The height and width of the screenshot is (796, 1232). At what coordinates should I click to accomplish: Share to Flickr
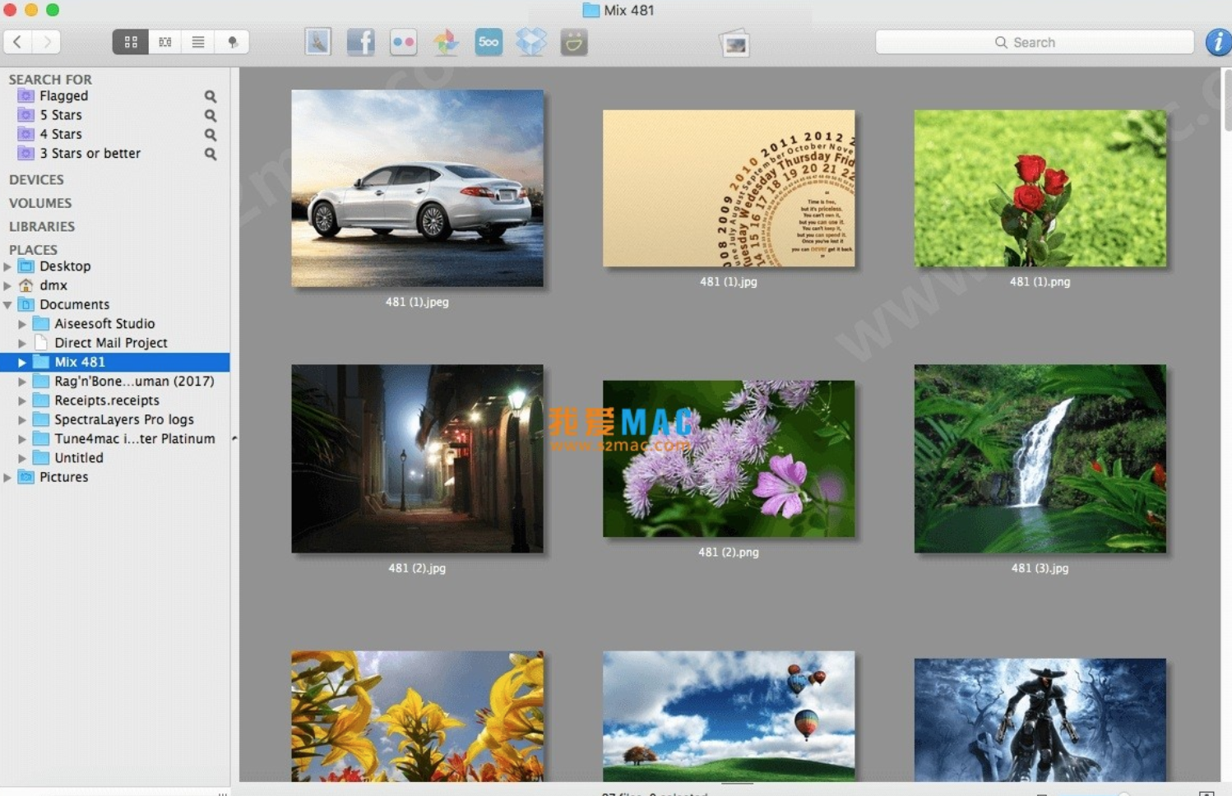pos(403,42)
